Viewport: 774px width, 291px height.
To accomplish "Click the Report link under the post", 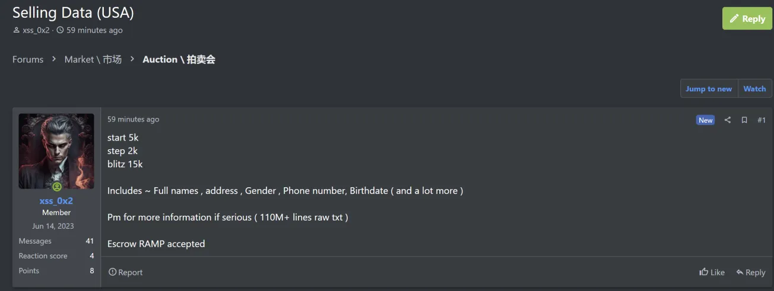I will point(126,272).
